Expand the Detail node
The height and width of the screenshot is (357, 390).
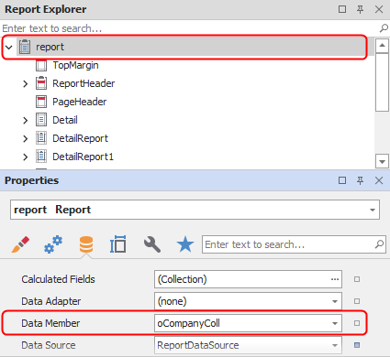coord(26,120)
